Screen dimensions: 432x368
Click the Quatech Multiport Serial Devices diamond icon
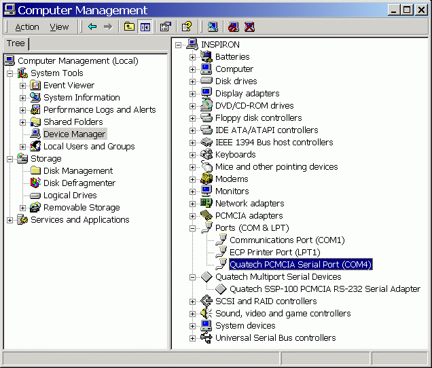(x=206, y=277)
